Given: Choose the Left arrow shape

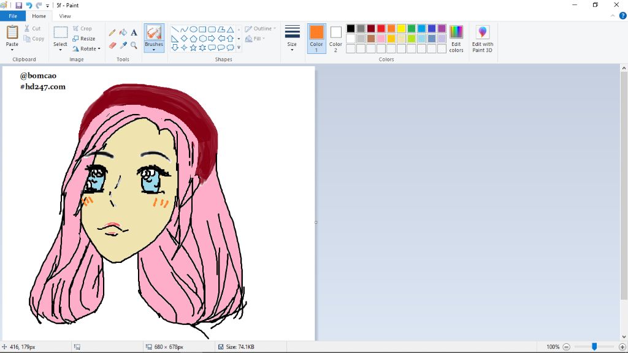Looking at the screenshot, I should 221,39.
